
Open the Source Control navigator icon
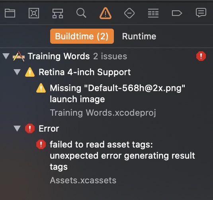click(x=34, y=13)
